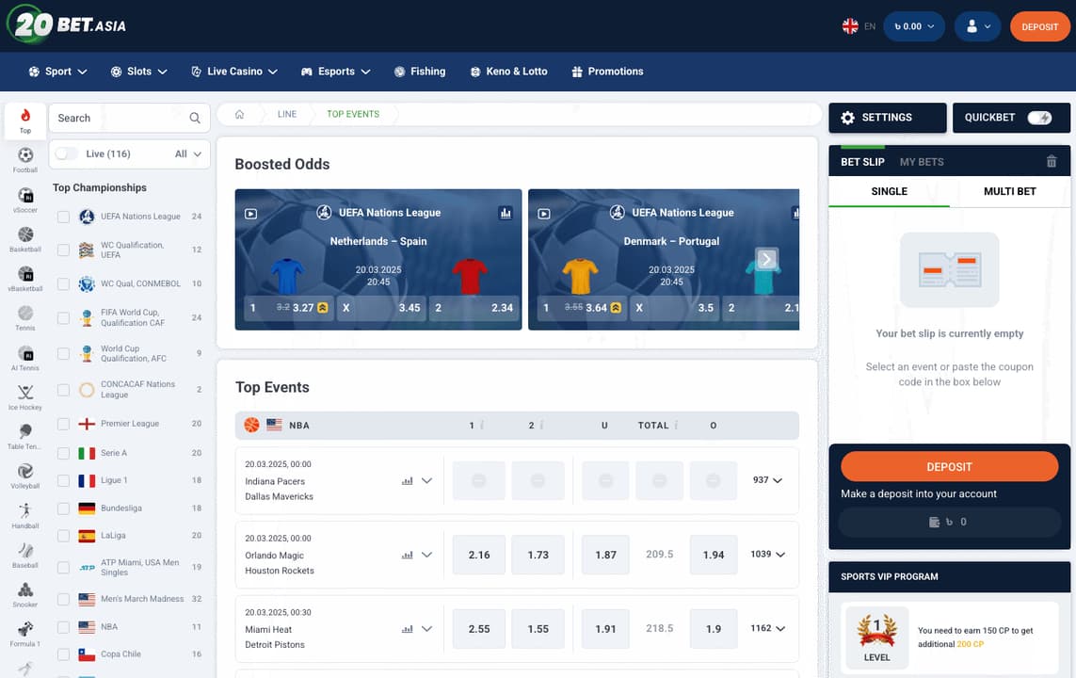This screenshot has height=678, width=1076.
Task: Click the trash icon in bet slip
Action: (1052, 162)
